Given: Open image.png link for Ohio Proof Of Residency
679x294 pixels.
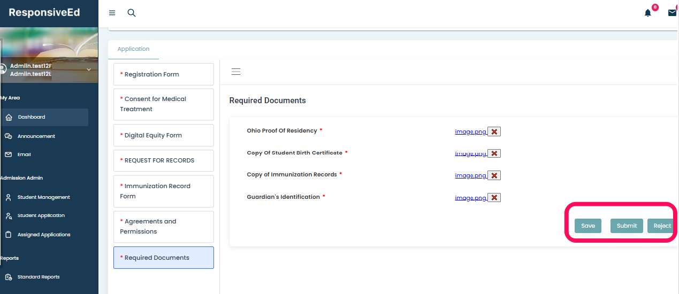Looking at the screenshot, I should pos(470,131).
